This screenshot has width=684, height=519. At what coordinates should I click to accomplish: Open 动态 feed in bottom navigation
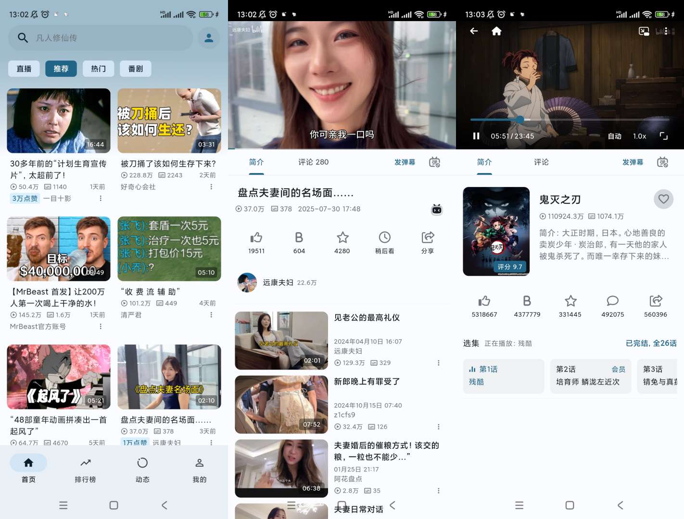tap(142, 469)
